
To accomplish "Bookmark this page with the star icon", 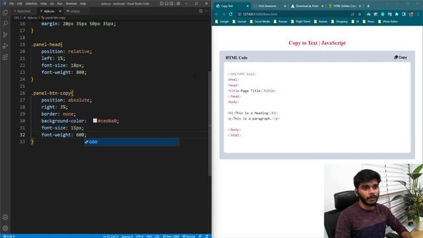I will (x=360, y=14).
